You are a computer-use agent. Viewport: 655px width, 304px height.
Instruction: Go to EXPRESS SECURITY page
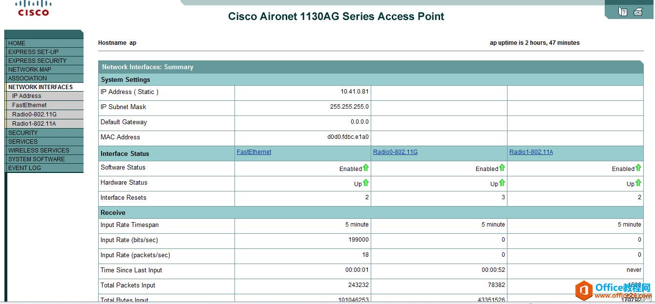(44, 60)
